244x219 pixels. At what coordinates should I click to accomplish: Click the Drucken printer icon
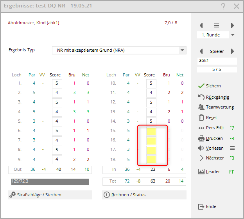pyautogui.click(x=201, y=138)
